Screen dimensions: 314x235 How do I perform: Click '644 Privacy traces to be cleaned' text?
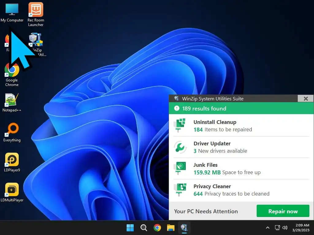tap(232, 194)
